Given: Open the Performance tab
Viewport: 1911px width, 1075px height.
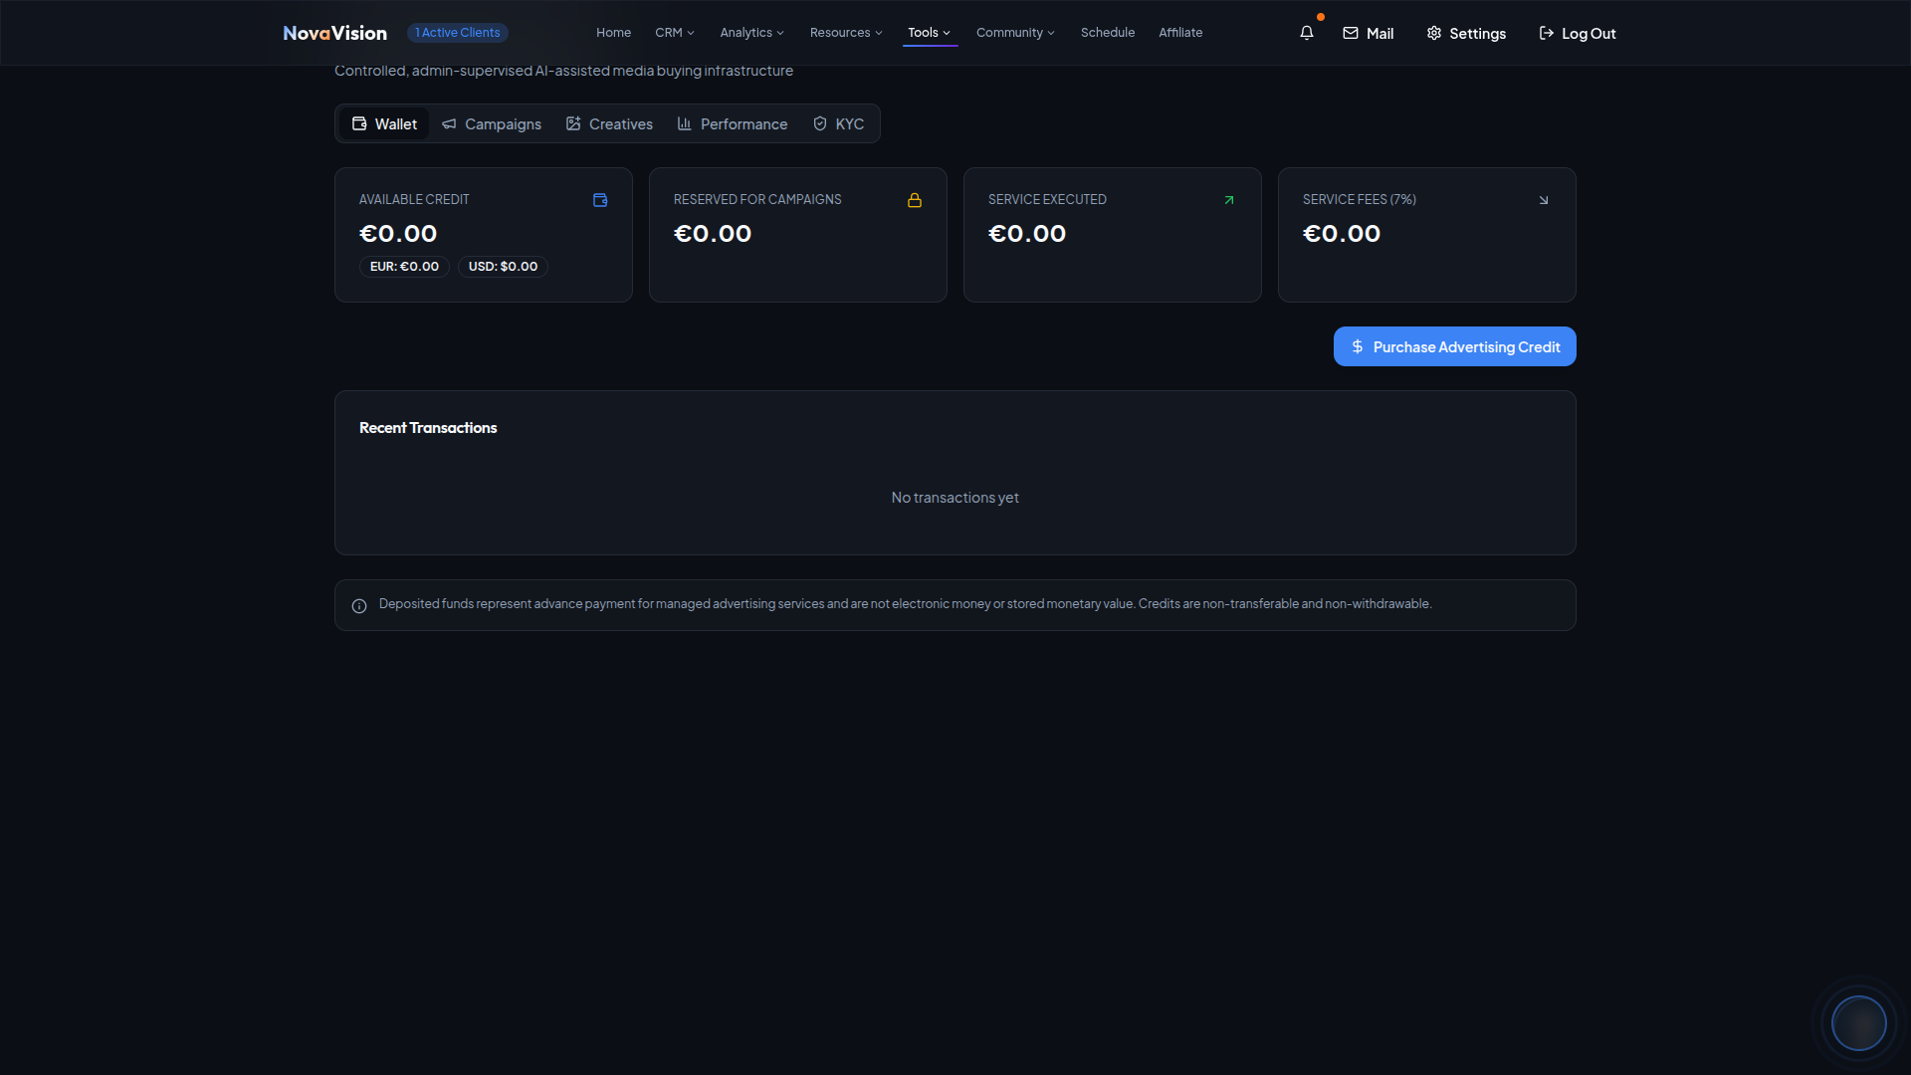Looking at the screenshot, I should 733,124.
